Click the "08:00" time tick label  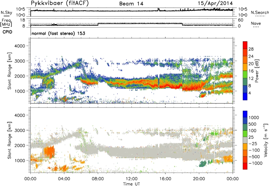[98, 179]
